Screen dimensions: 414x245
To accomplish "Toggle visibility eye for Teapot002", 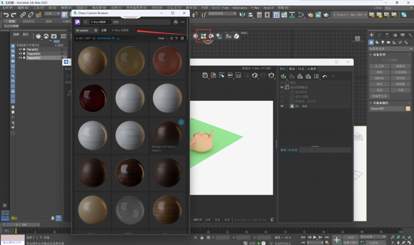I will (20, 58).
